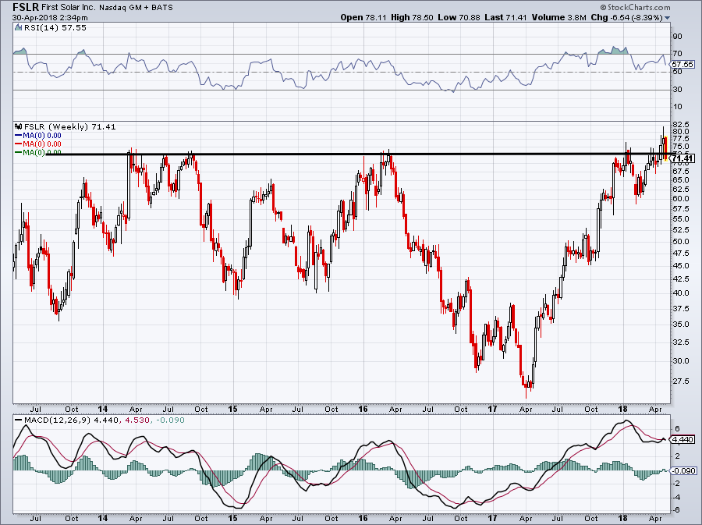The height and width of the screenshot is (525, 702).
Task: Click the red MA(0) 0.00 legend entry
Action: coord(38,144)
